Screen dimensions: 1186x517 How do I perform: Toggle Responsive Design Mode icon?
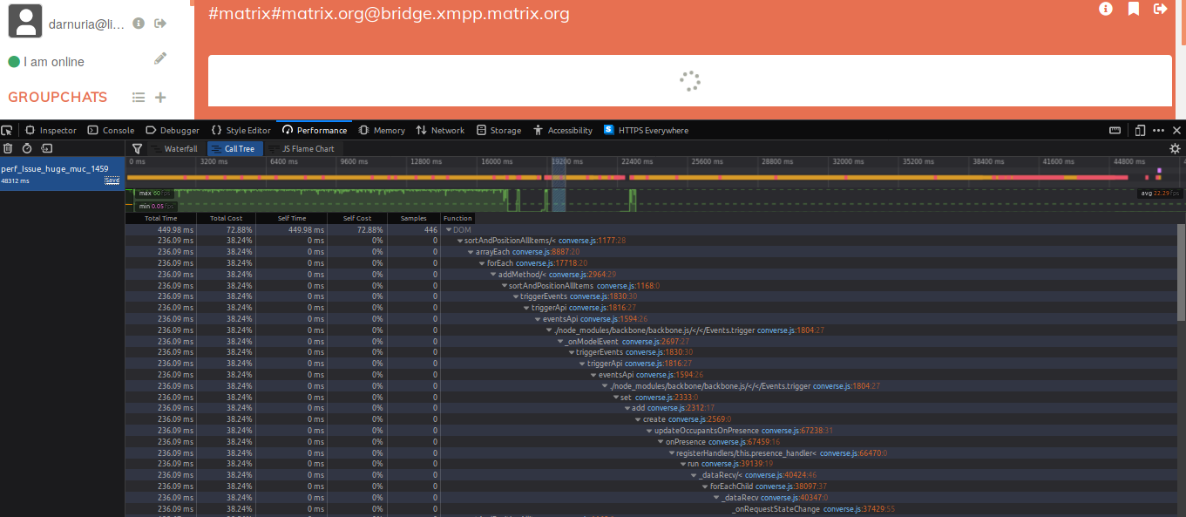[x=1140, y=130]
